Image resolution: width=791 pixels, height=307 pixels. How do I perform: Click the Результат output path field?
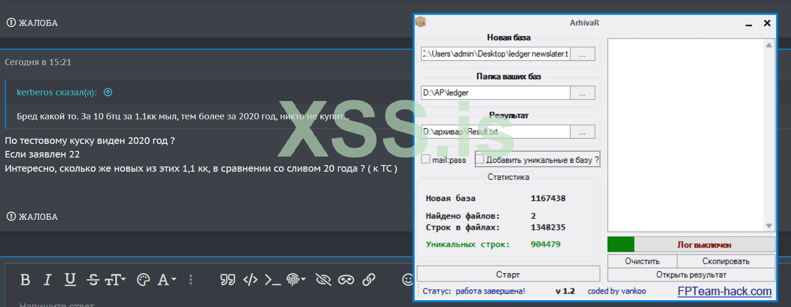point(496,132)
